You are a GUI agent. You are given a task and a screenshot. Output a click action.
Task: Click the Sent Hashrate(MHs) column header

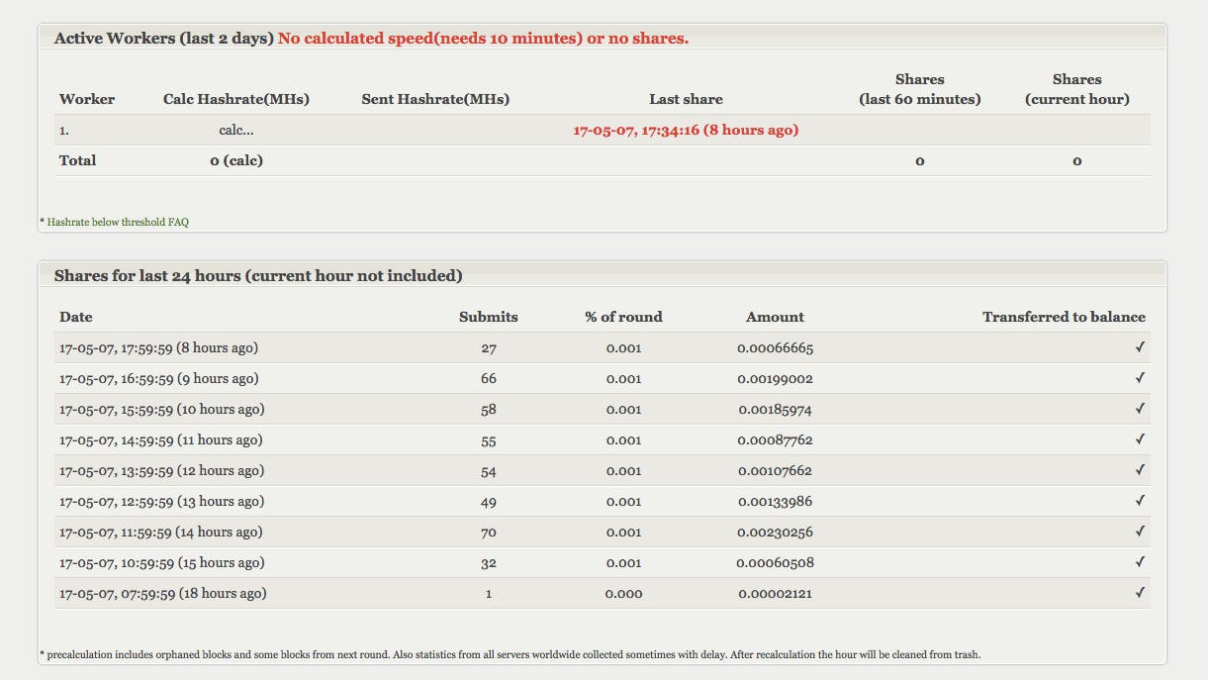click(436, 99)
